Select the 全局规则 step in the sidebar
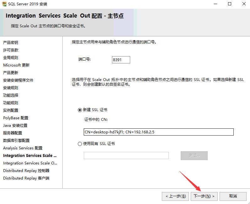Screen dimensions: 250x204 coord(11,57)
